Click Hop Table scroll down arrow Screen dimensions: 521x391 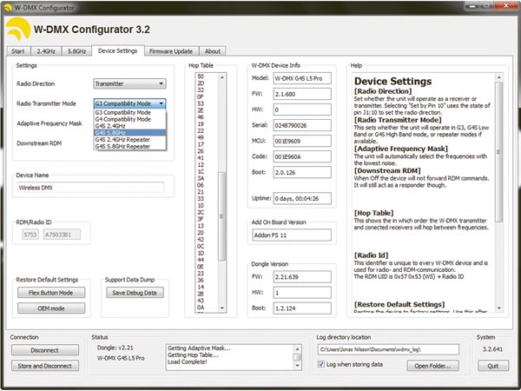(222, 308)
